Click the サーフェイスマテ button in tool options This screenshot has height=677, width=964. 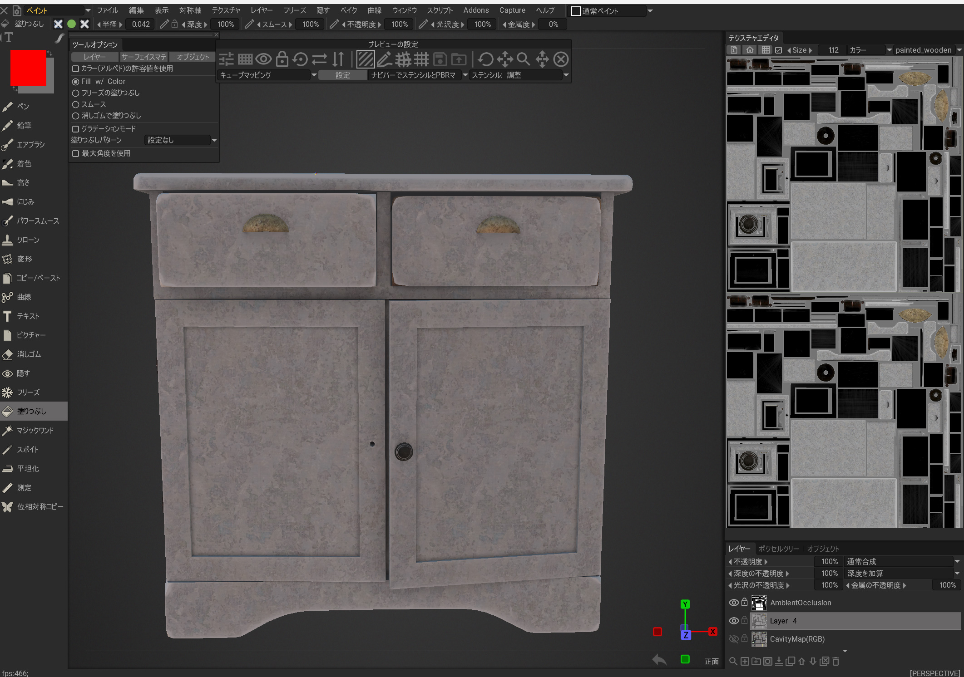(x=144, y=57)
